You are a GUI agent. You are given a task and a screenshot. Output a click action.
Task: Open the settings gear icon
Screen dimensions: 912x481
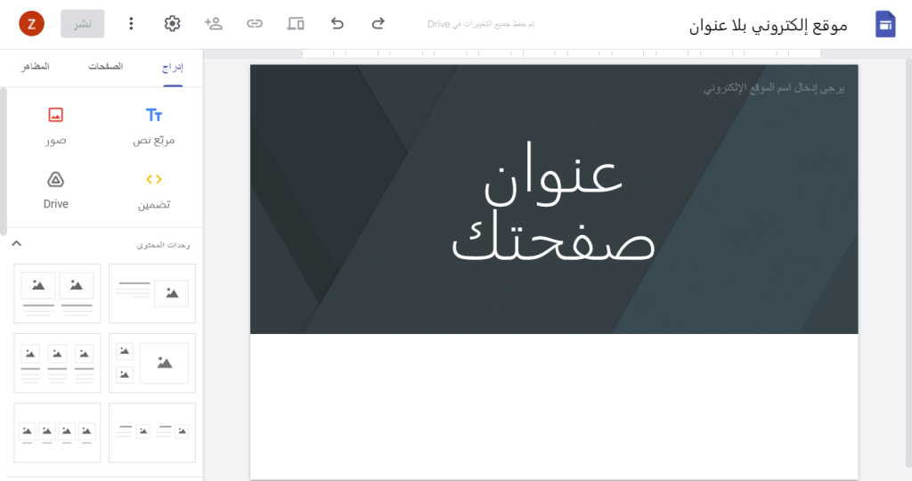click(x=173, y=24)
